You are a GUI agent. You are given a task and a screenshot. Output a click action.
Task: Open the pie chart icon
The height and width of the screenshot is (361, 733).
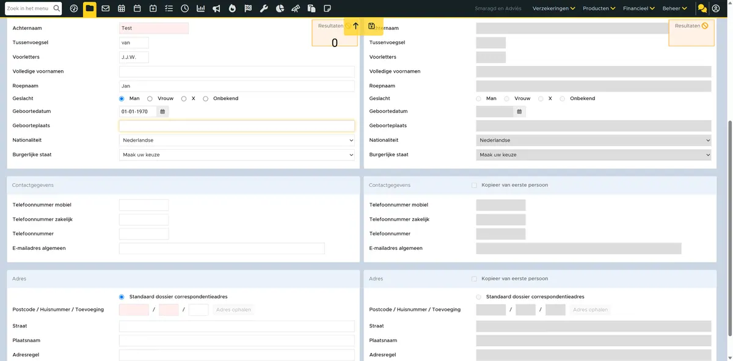click(280, 9)
